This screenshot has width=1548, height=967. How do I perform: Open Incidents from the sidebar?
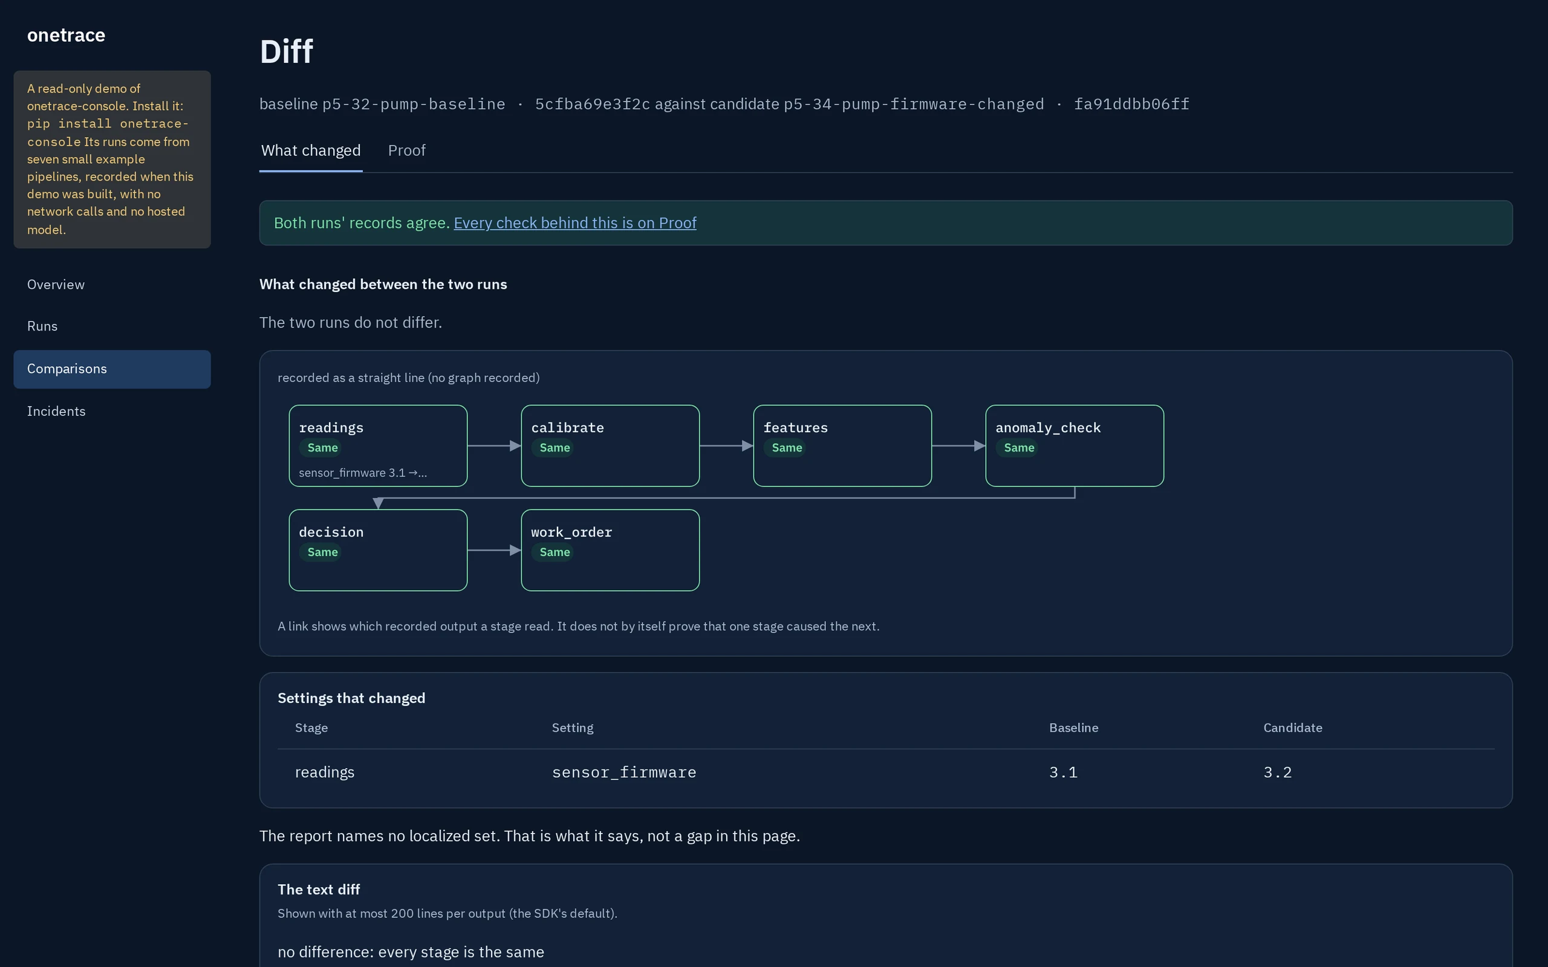pos(112,411)
